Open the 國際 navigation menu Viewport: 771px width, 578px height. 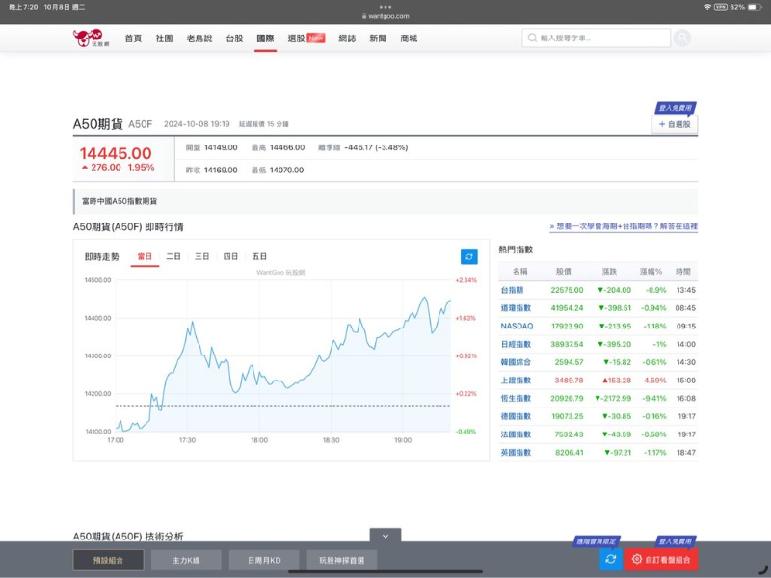[x=265, y=39]
